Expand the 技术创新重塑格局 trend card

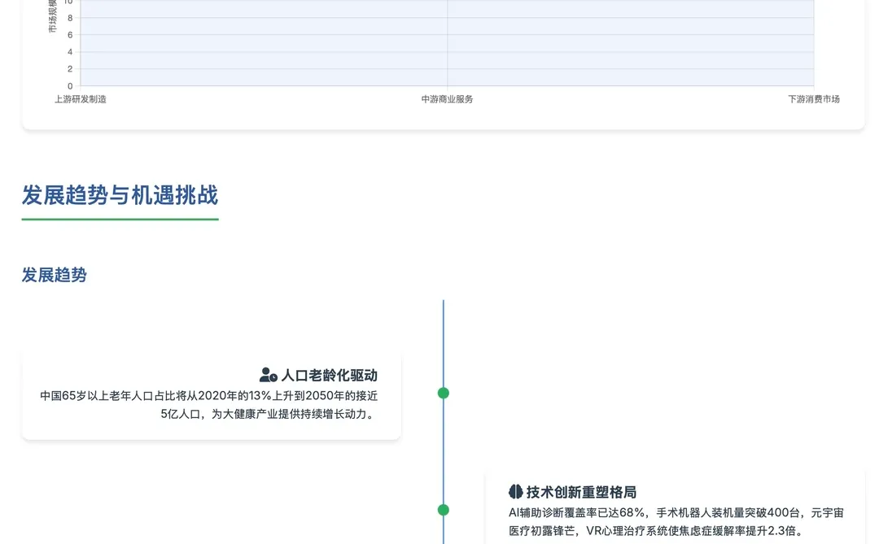click(676, 512)
